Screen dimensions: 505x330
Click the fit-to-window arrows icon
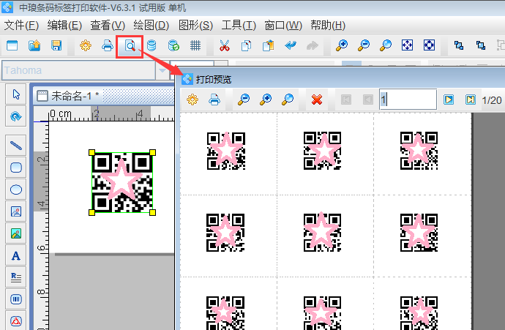(x=407, y=45)
